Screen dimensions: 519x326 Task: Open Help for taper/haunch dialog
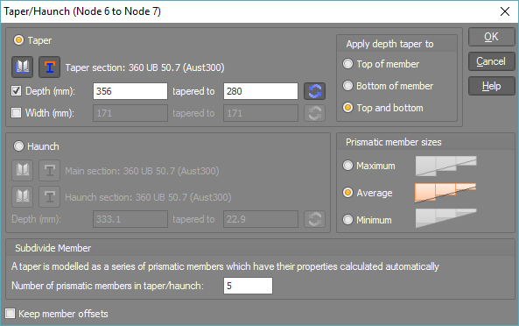coord(492,86)
